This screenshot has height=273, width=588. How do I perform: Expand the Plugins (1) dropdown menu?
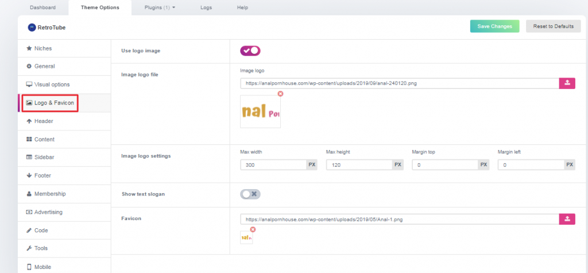[x=158, y=7]
